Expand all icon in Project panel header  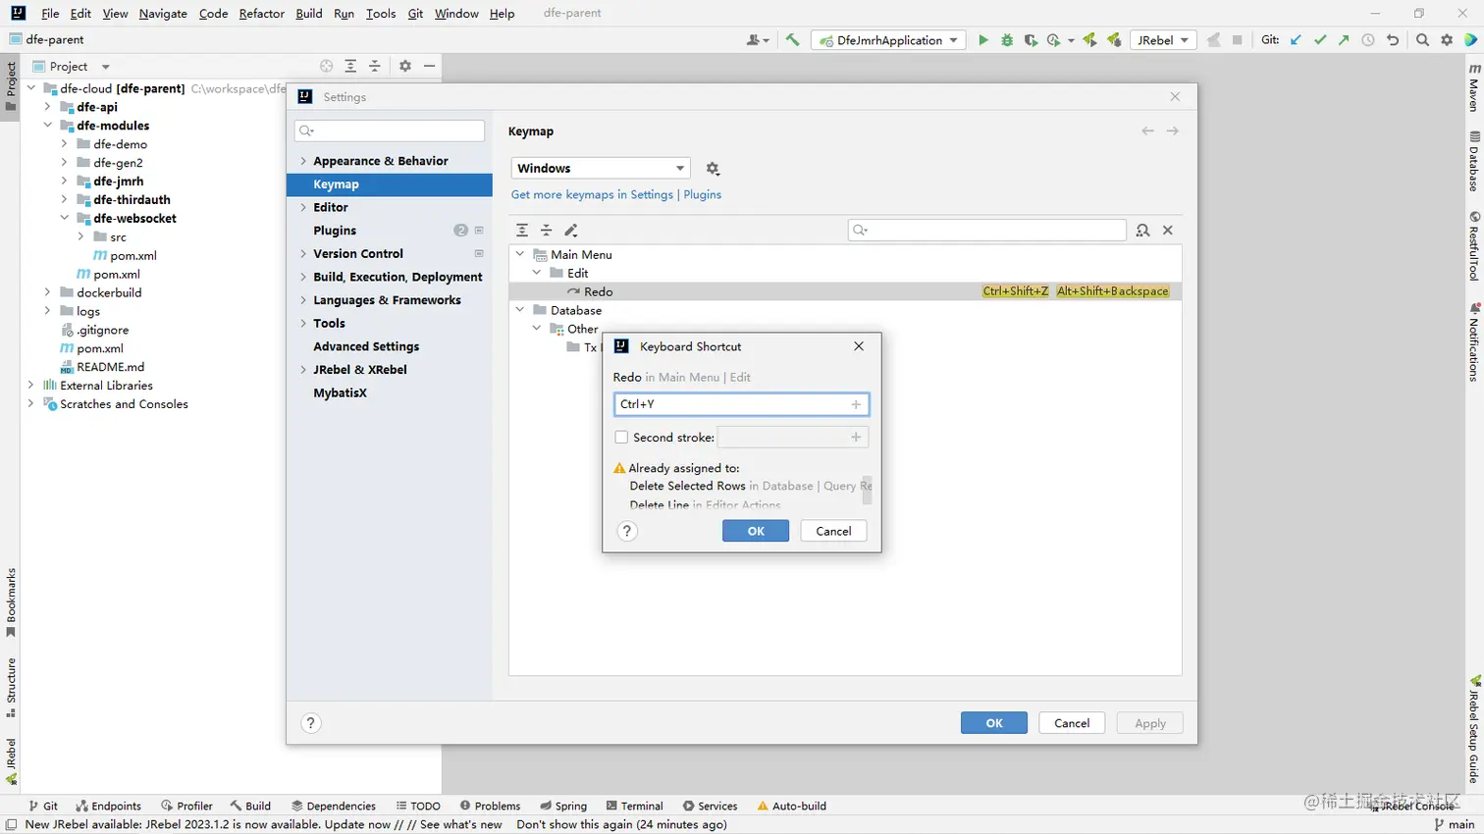click(x=350, y=66)
